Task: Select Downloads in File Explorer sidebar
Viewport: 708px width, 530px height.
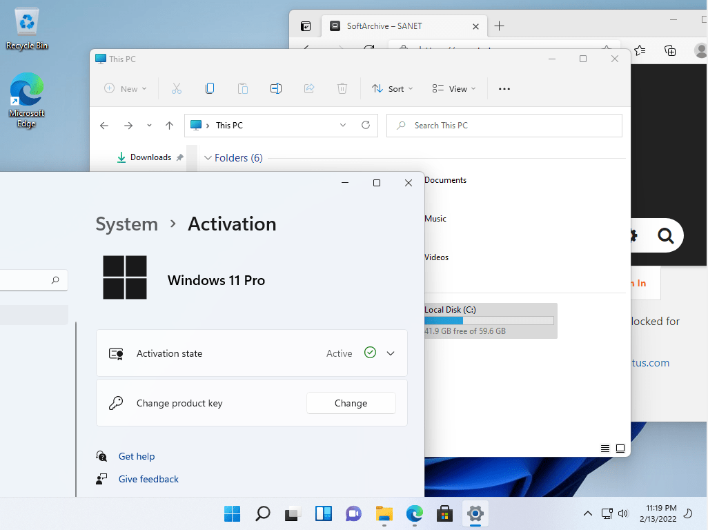Action: coord(151,157)
